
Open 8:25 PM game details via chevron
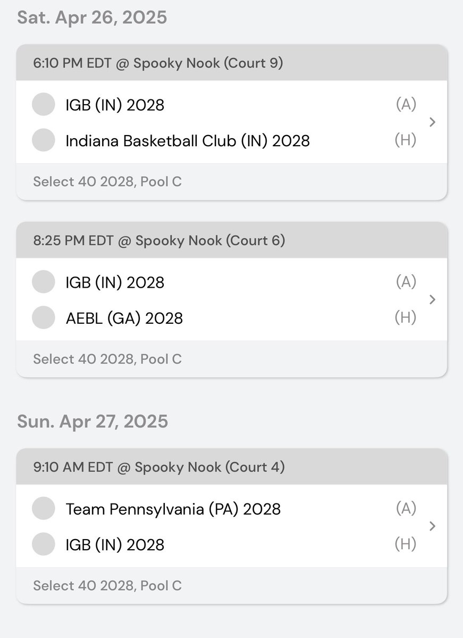point(432,300)
